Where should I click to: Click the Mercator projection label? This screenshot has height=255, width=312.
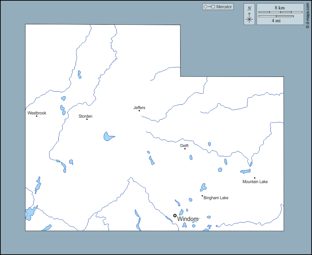[x=224, y=7]
